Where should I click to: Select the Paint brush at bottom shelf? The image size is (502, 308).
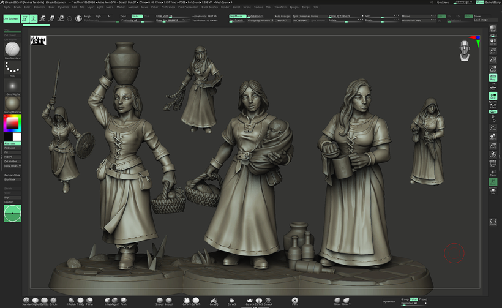[295, 300]
